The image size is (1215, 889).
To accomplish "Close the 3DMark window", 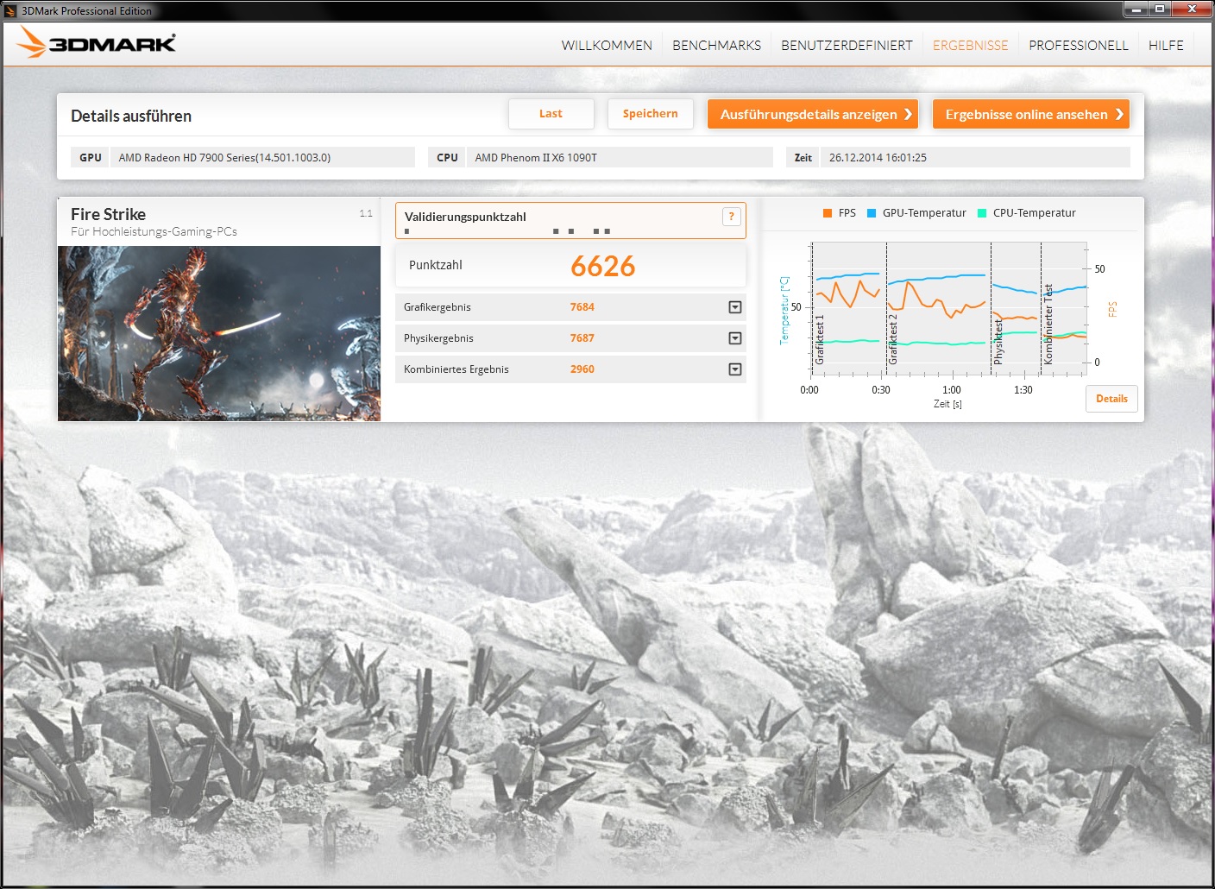I will tap(1192, 9).
